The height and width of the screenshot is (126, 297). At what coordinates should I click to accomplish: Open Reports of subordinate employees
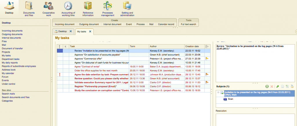click(19, 66)
